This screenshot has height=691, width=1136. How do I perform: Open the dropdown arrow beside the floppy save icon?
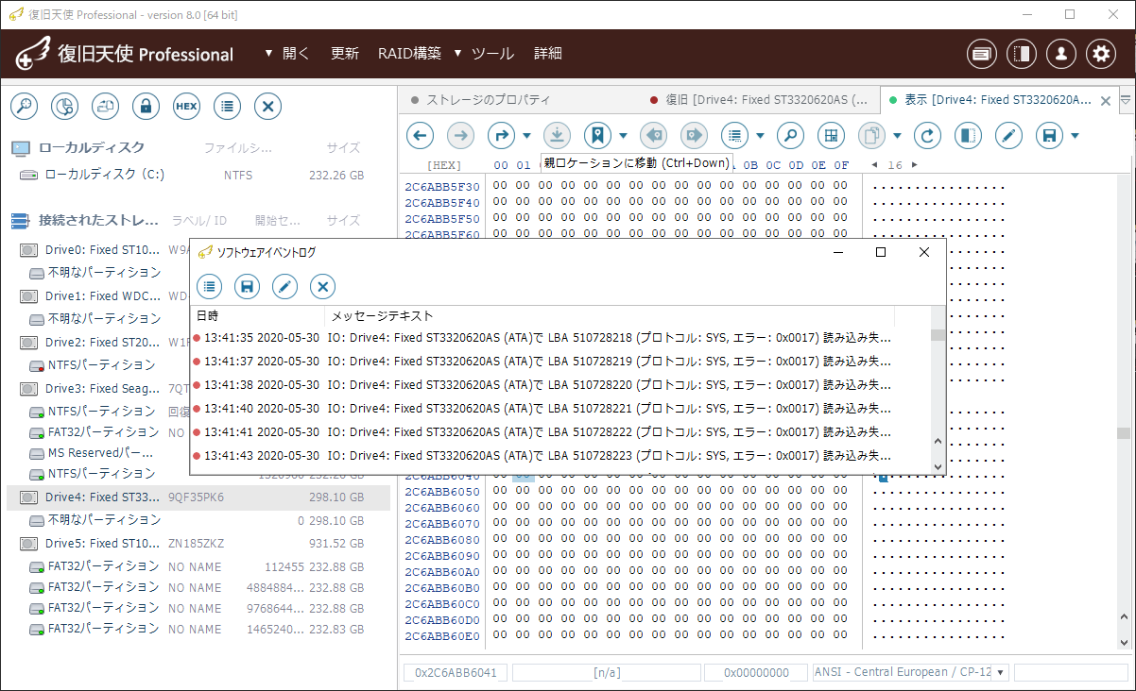(x=1076, y=136)
